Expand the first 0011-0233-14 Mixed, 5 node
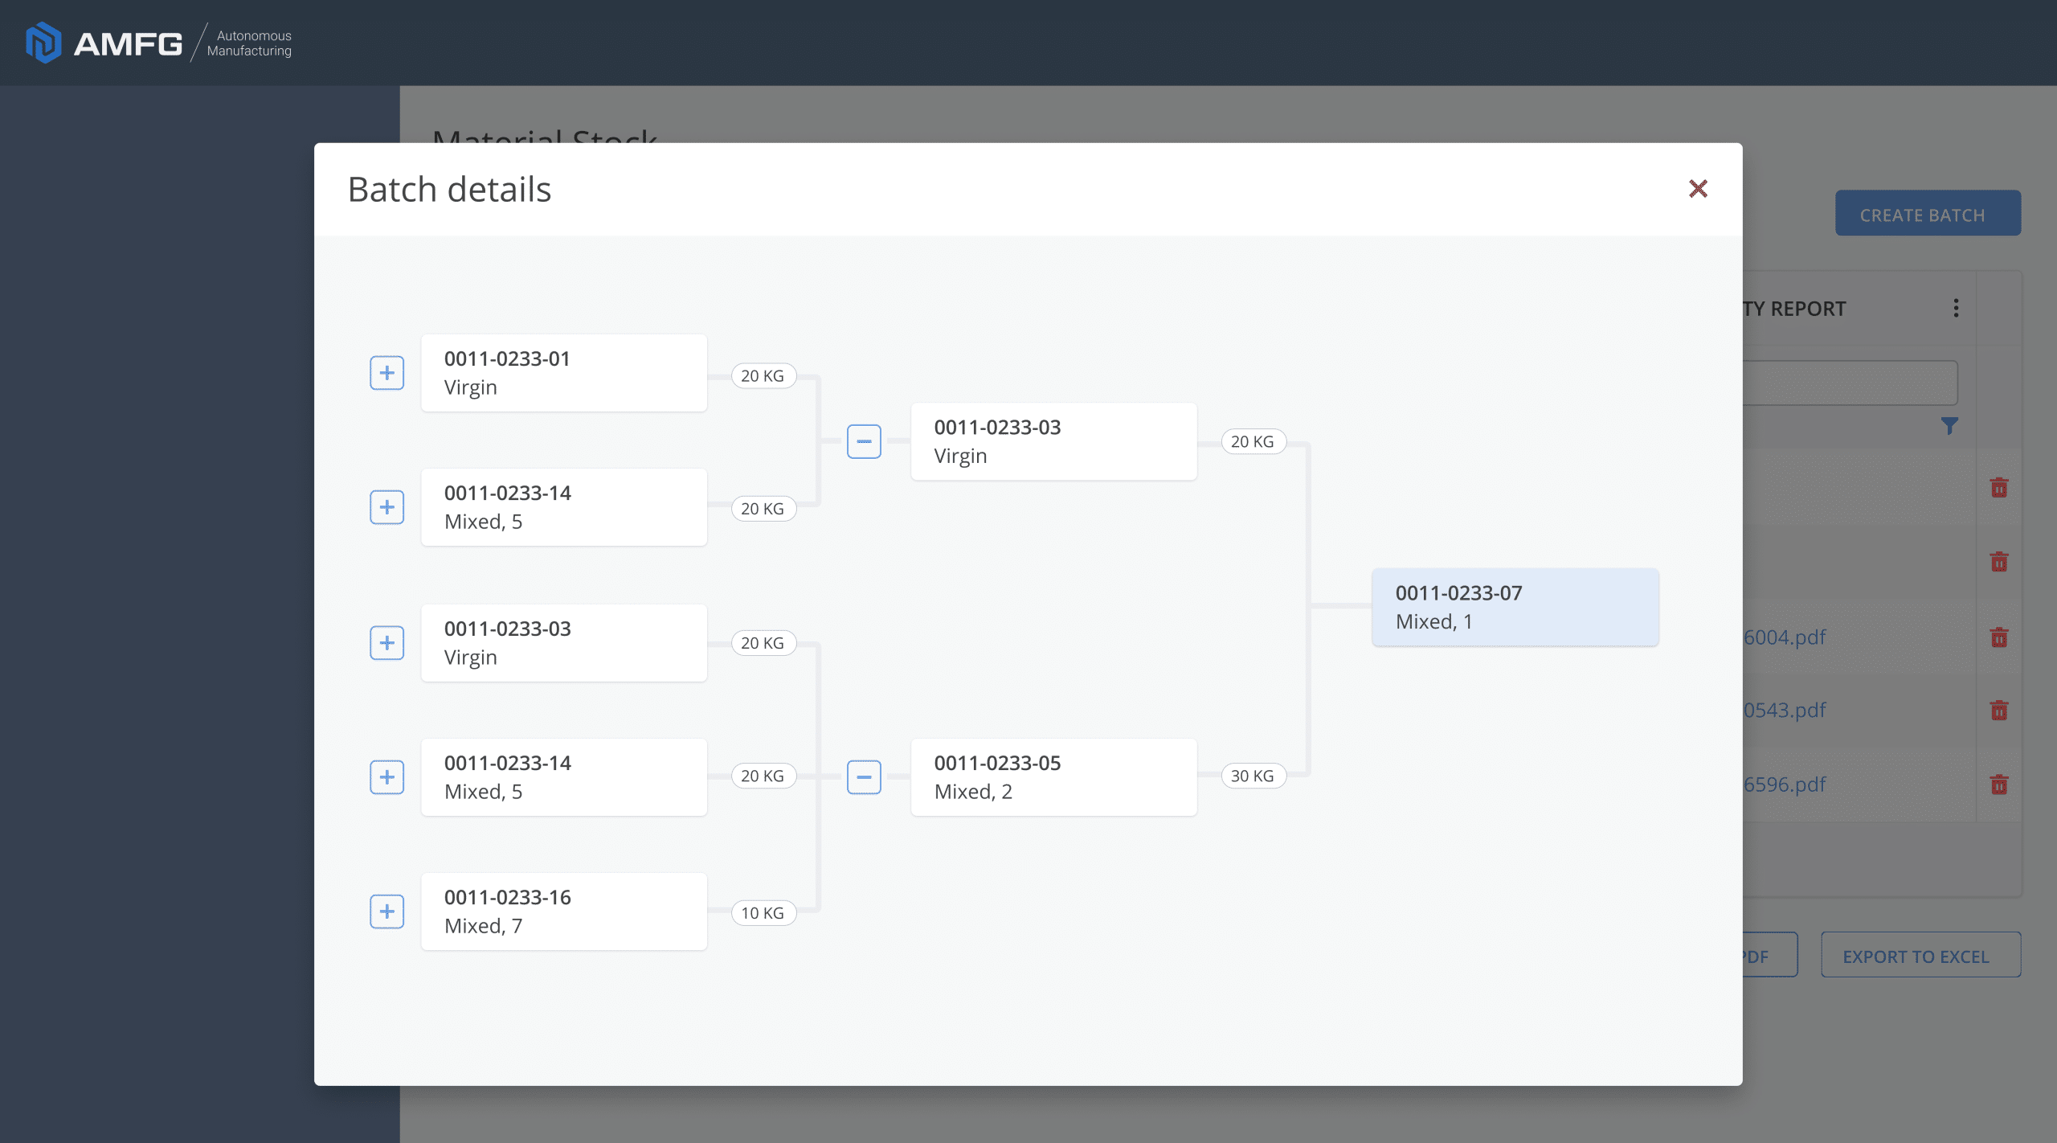 (386, 507)
